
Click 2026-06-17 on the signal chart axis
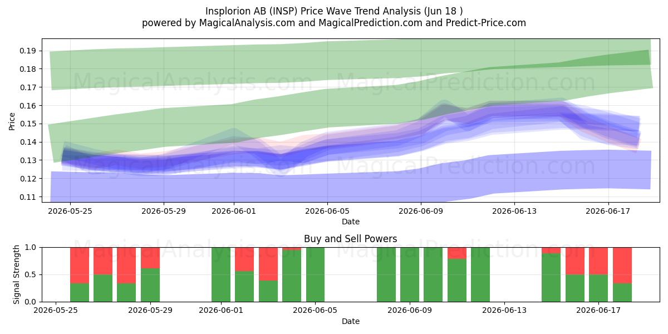598,310
